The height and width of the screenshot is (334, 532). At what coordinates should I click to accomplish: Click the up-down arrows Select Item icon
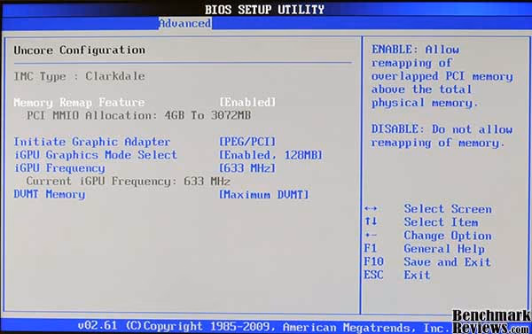(371, 221)
